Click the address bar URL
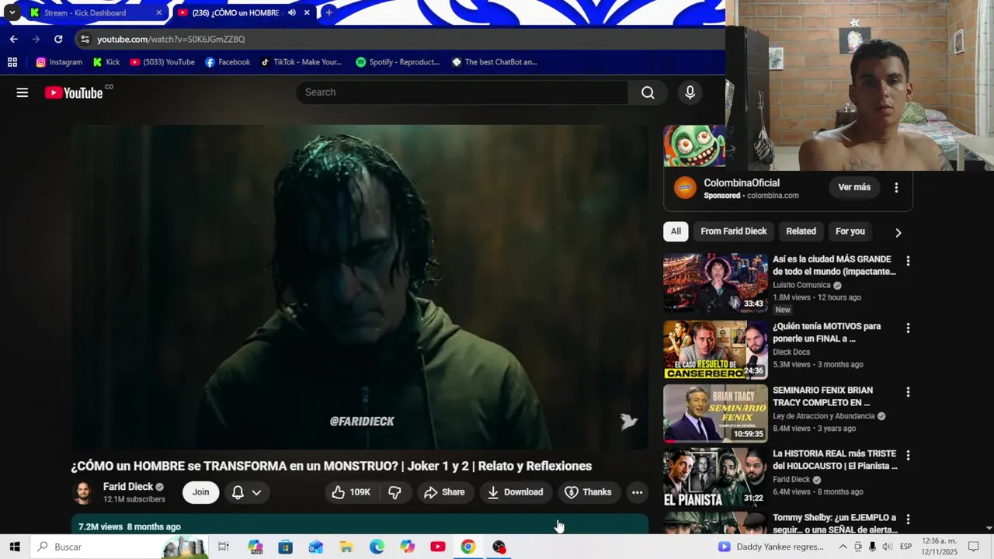Screen dimensions: 994x559 pos(171,39)
